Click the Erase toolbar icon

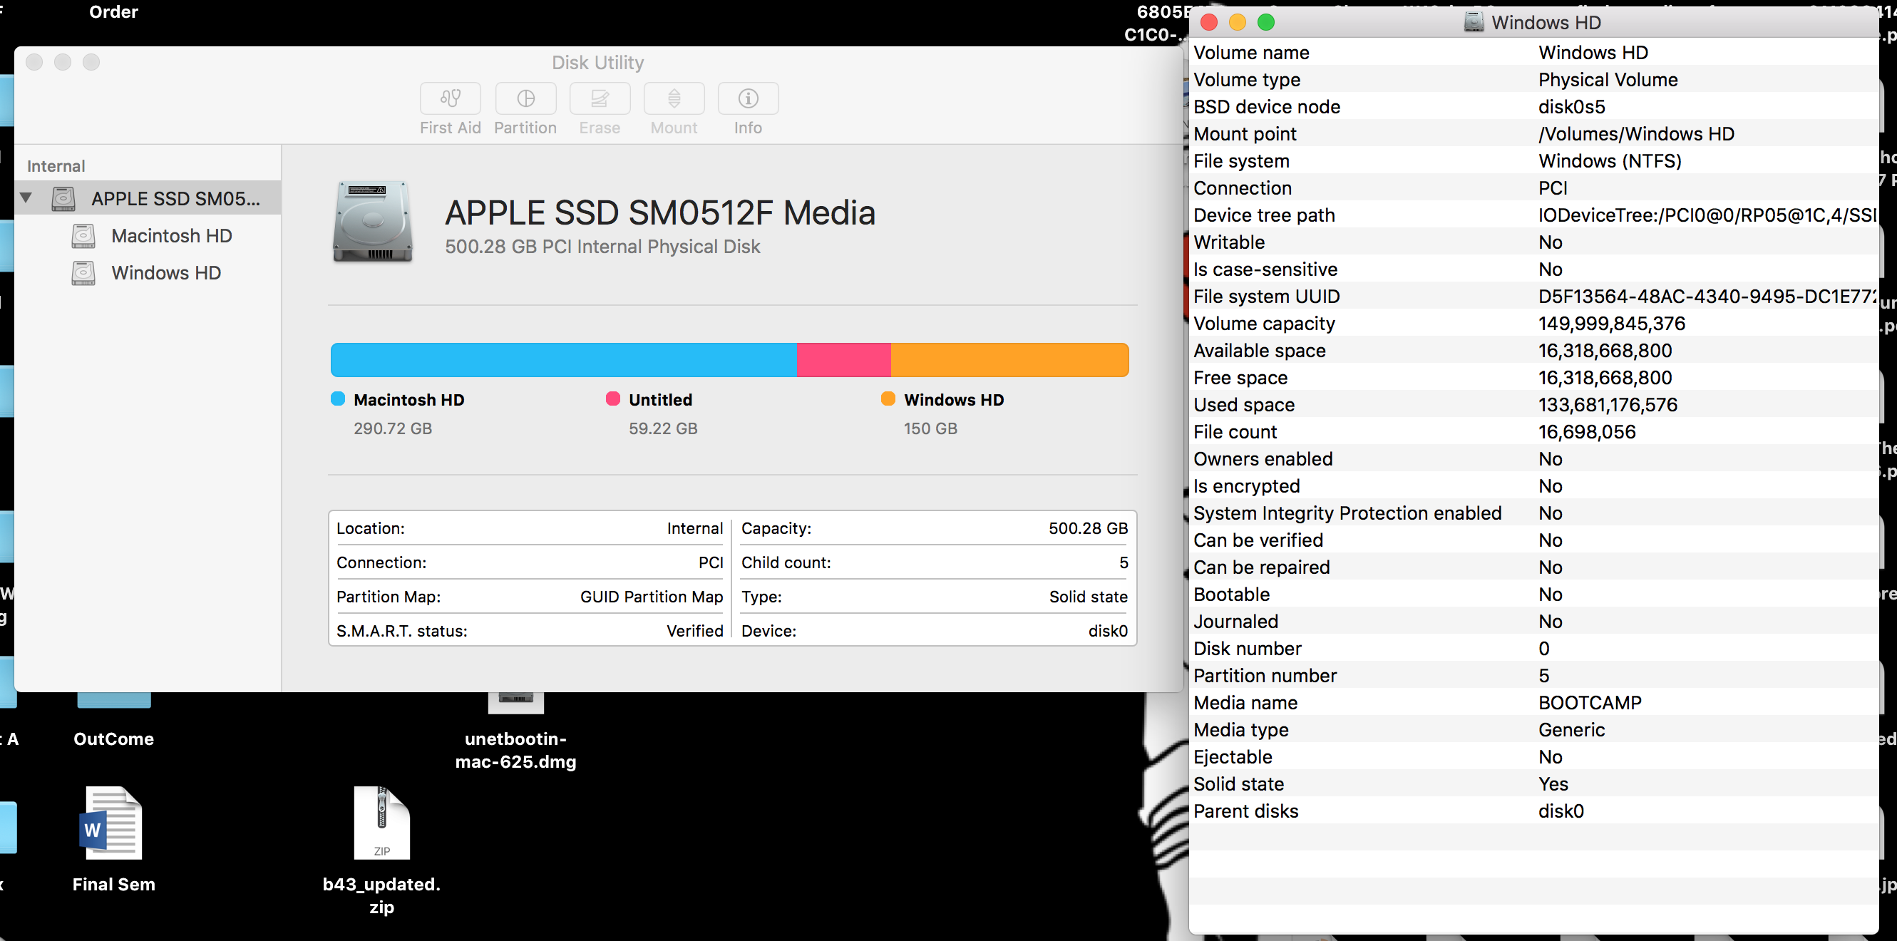[x=600, y=98]
